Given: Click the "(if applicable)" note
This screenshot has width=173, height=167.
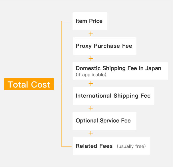Looking at the screenshot, I should 91,75.
